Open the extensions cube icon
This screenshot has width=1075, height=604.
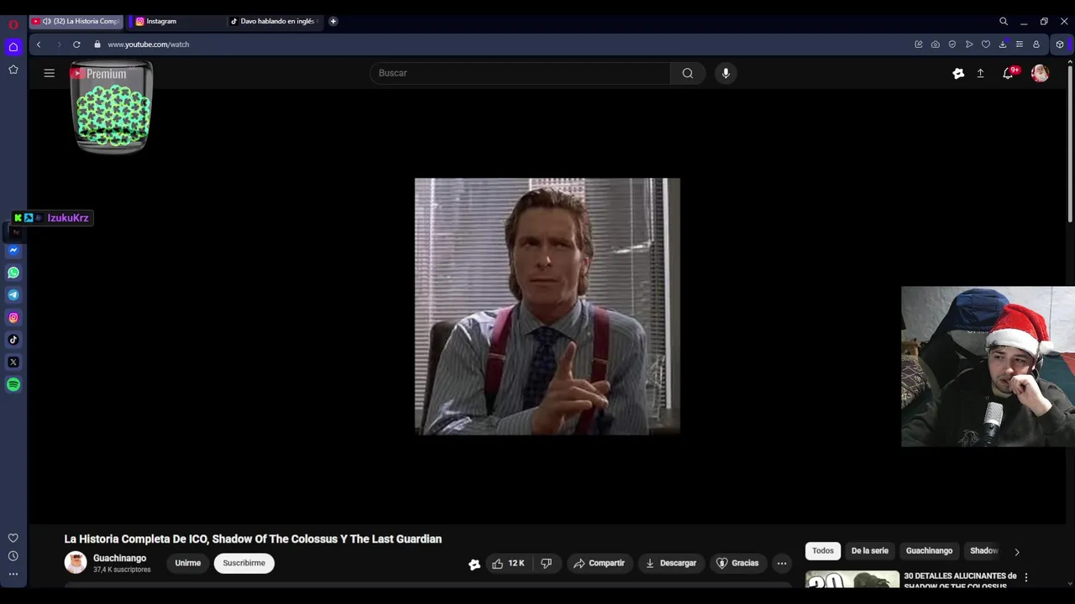click(1060, 44)
